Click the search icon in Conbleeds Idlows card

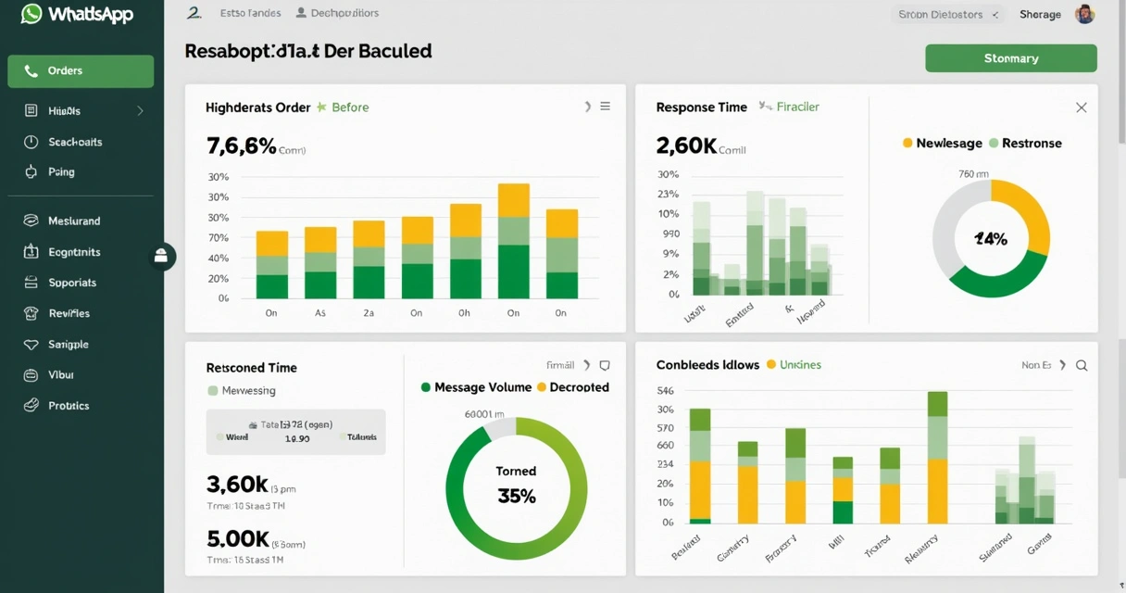click(1082, 366)
